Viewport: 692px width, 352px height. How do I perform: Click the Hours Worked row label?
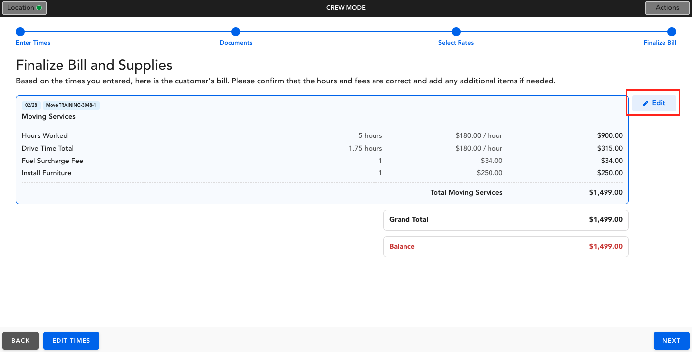click(45, 135)
